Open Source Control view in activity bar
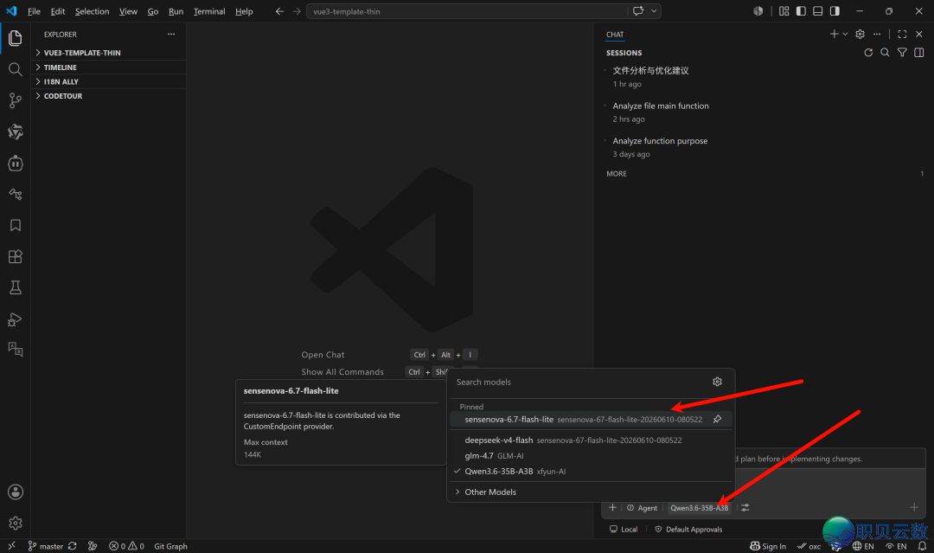Viewport: 934px width, 553px height. [16, 100]
